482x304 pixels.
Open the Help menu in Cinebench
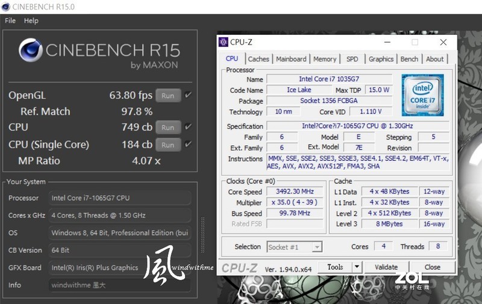(x=31, y=20)
